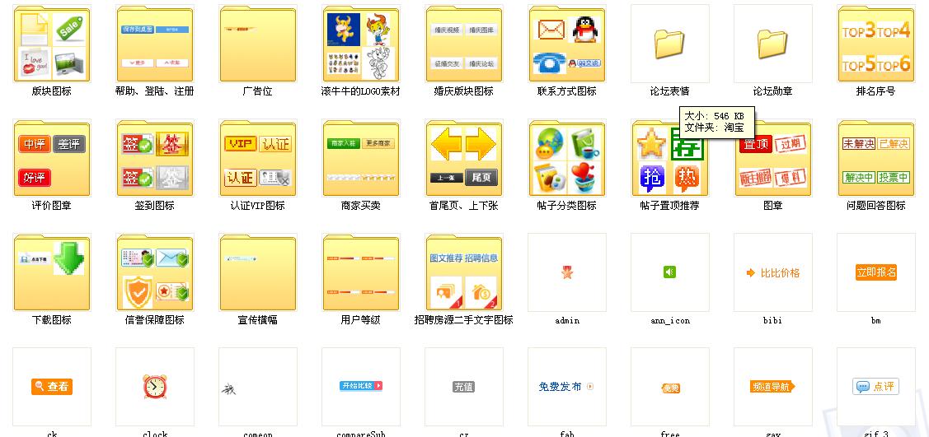Select the 用户等级 folder icon

[361, 272]
